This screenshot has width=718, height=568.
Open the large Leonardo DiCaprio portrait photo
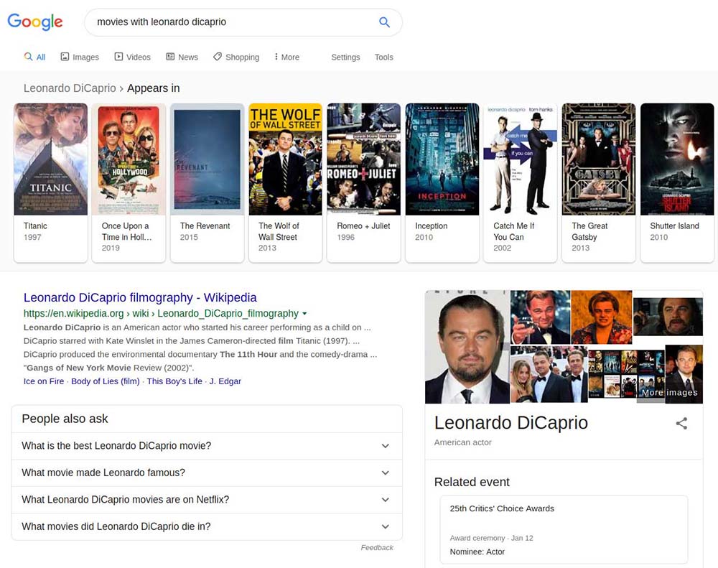(467, 347)
